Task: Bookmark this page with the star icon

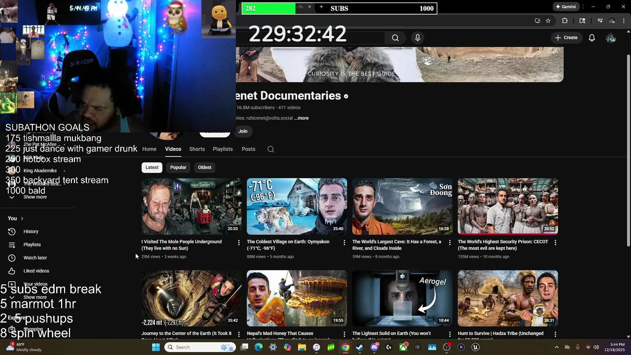Action: [x=548, y=21]
